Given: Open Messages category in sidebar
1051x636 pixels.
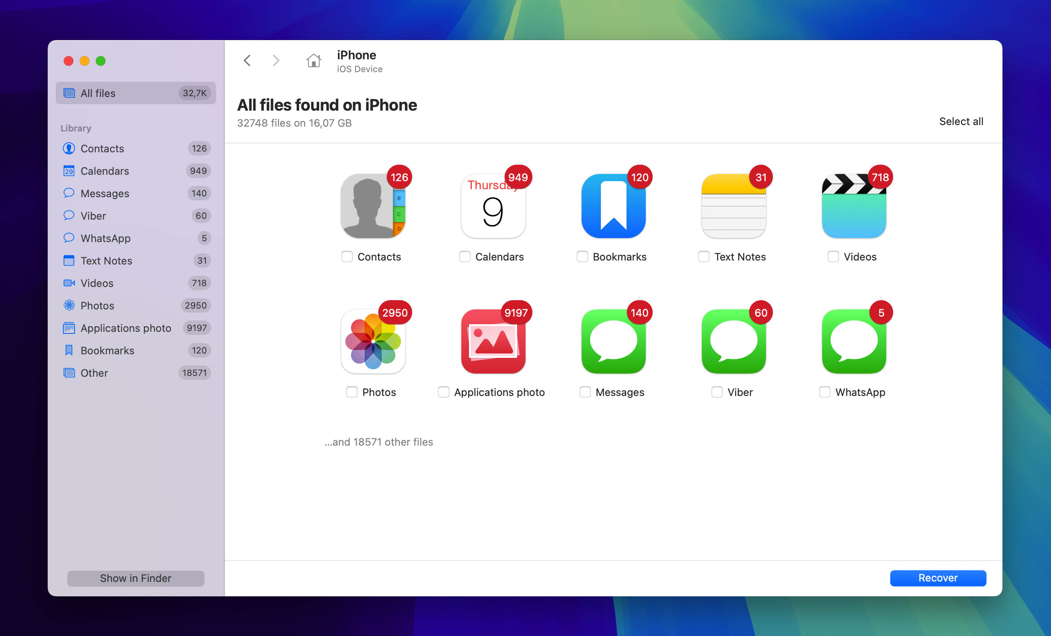Looking at the screenshot, I should [135, 193].
